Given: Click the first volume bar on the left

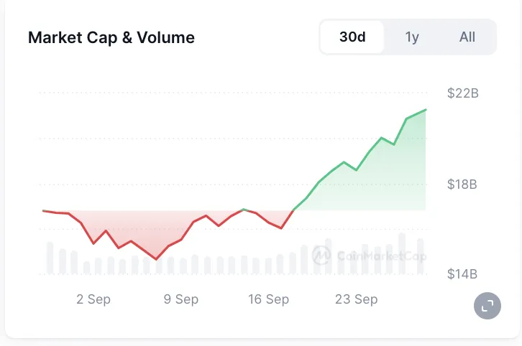Looking at the screenshot, I should pos(50,258).
